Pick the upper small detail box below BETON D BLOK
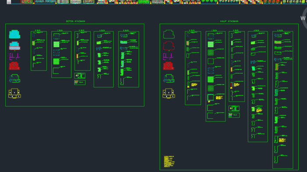 [80, 76]
